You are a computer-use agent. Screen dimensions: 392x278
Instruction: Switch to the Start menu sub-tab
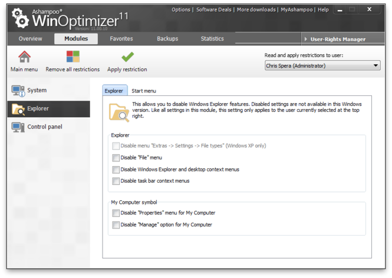click(144, 91)
